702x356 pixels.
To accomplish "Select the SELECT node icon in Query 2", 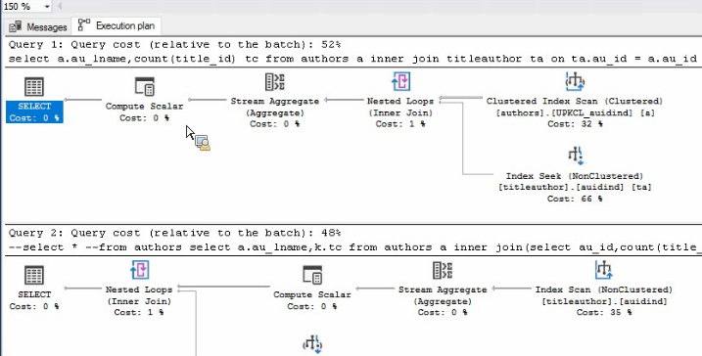I will coord(34,275).
